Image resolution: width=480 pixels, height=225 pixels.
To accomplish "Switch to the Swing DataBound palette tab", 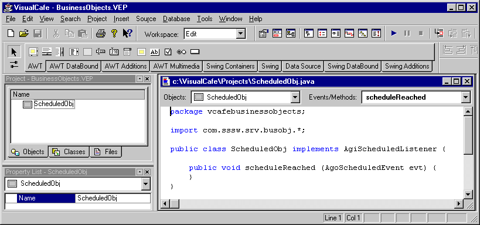I will click(353, 66).
